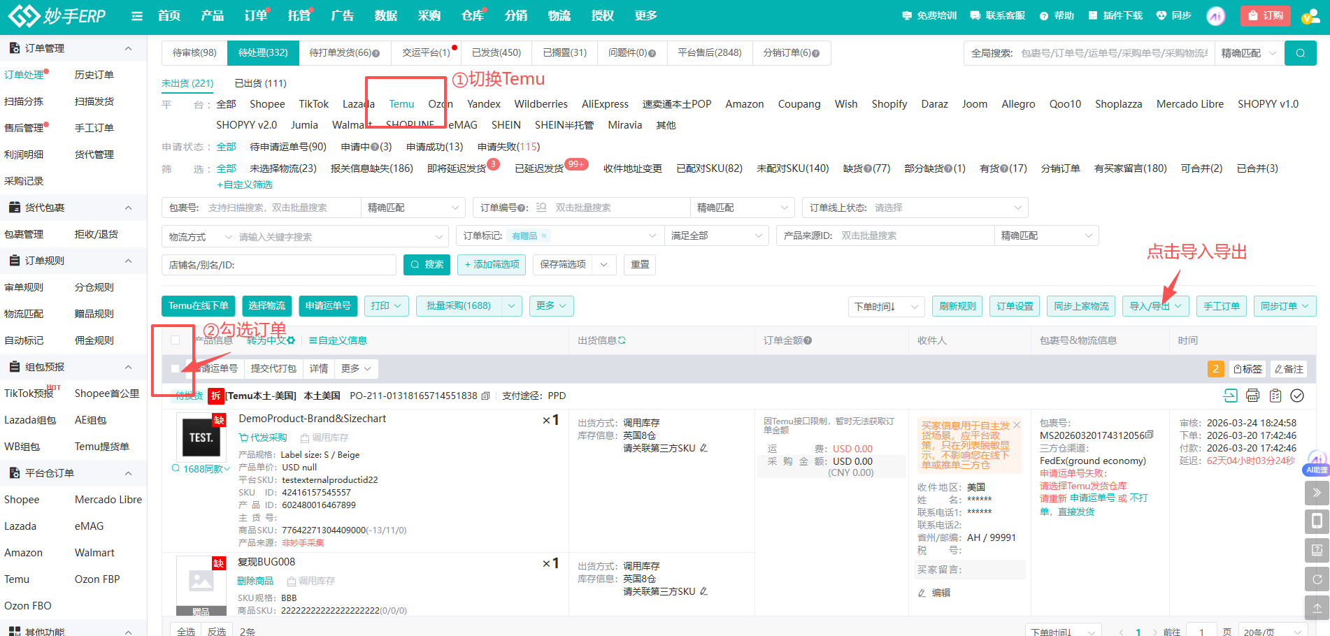The image size is (1330, 636).
Task: Tick the select-all checkbox in table header
Action: tap(176, 340)
